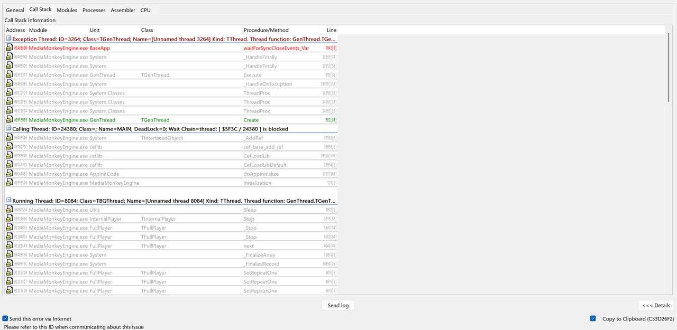Click the icon of TInternalPlayer Stop row

pyautogui.click(x=9, y=219)
